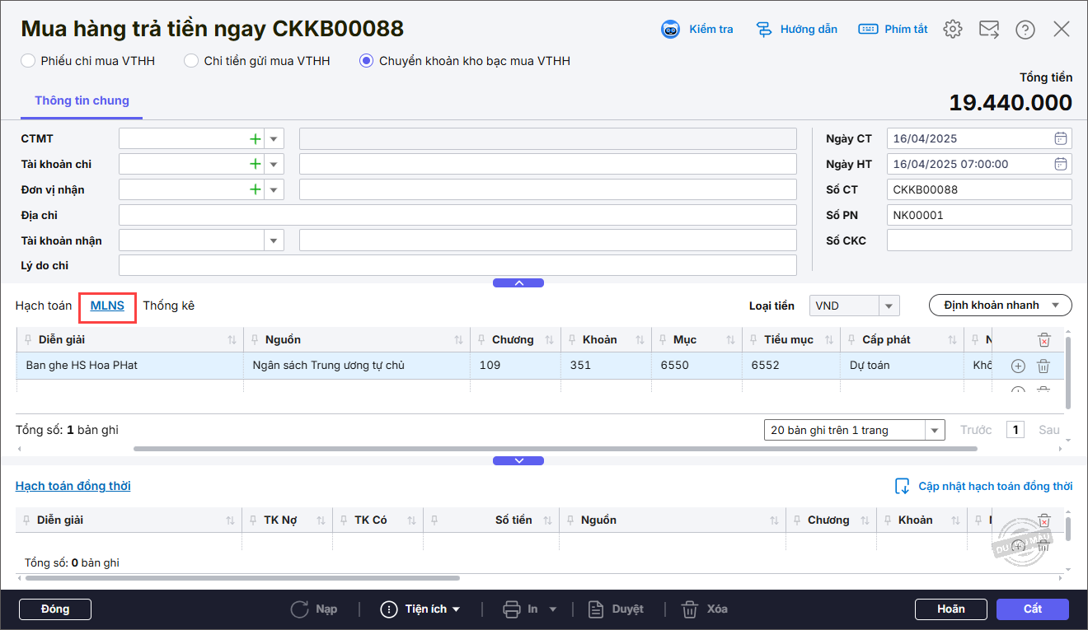The width and height of the screenshot is (1088, 630).
Task: Select Chi tiền gửi mua VTHH option
Action: point(191,61)
